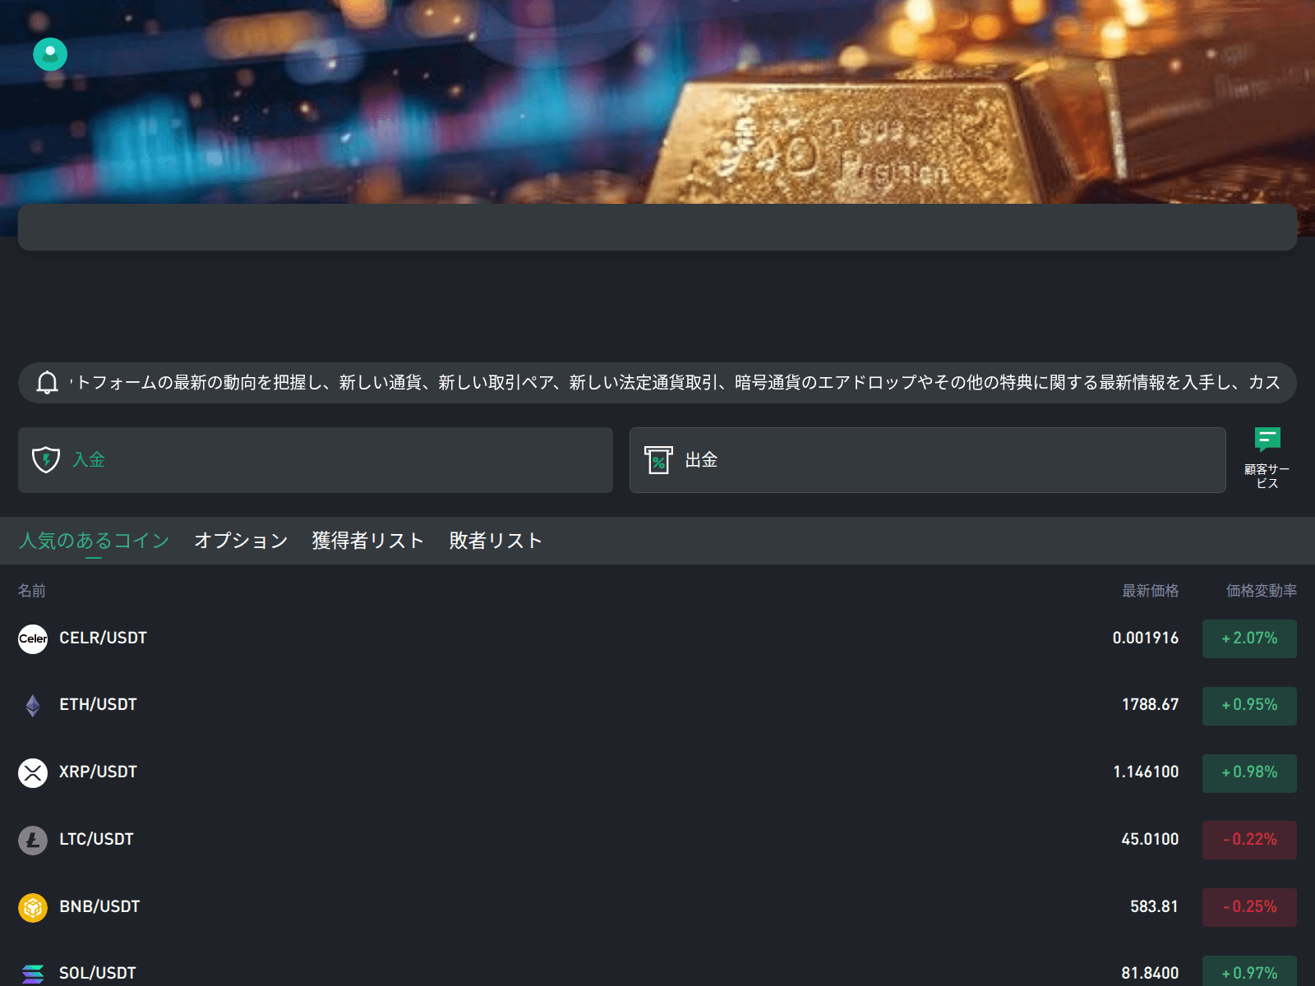
Task: Open the 出金 withdrawal button
Action: coord(928,460)
